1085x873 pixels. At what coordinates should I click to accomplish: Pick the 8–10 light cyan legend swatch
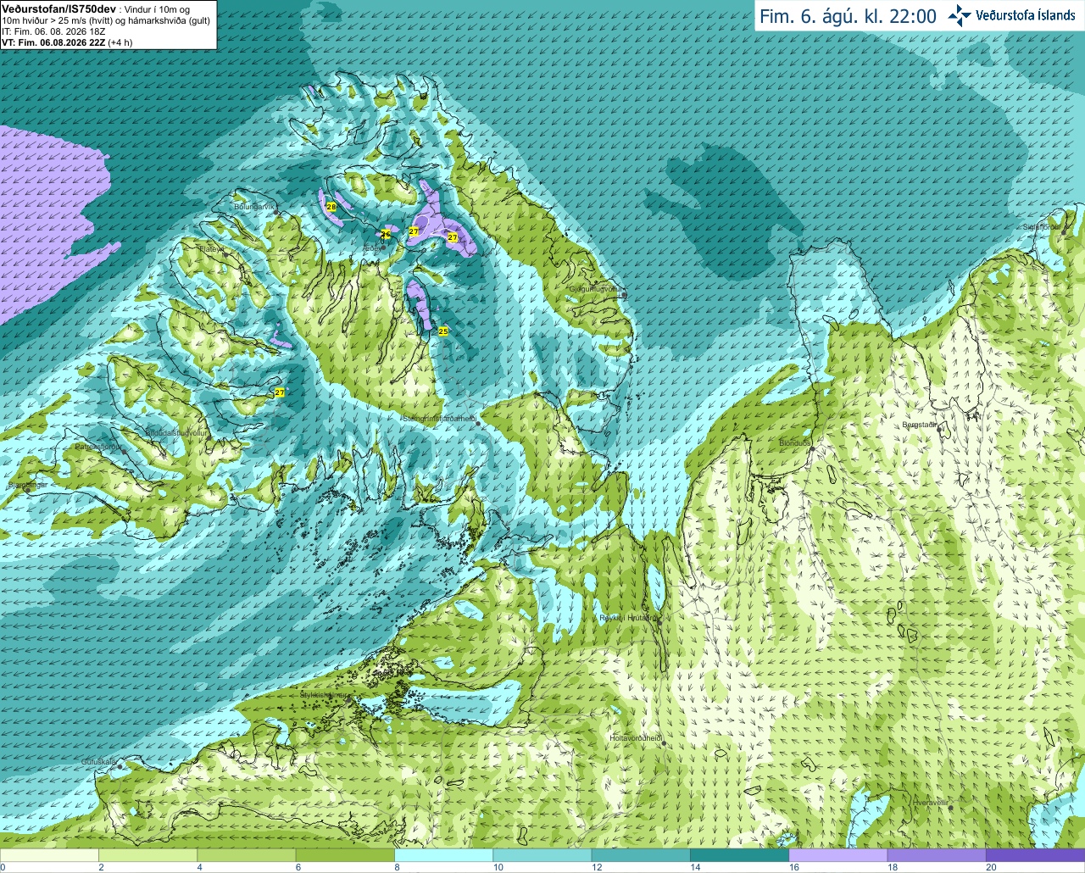[x=443, y=855]
